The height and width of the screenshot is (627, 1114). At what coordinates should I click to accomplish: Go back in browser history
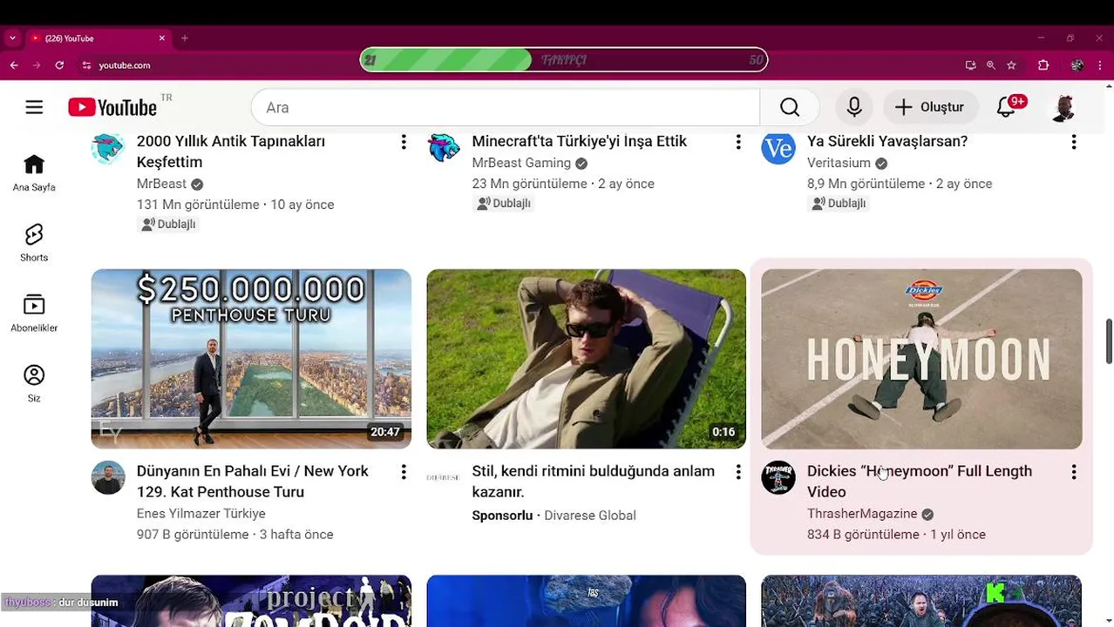[x=14, y=65]
